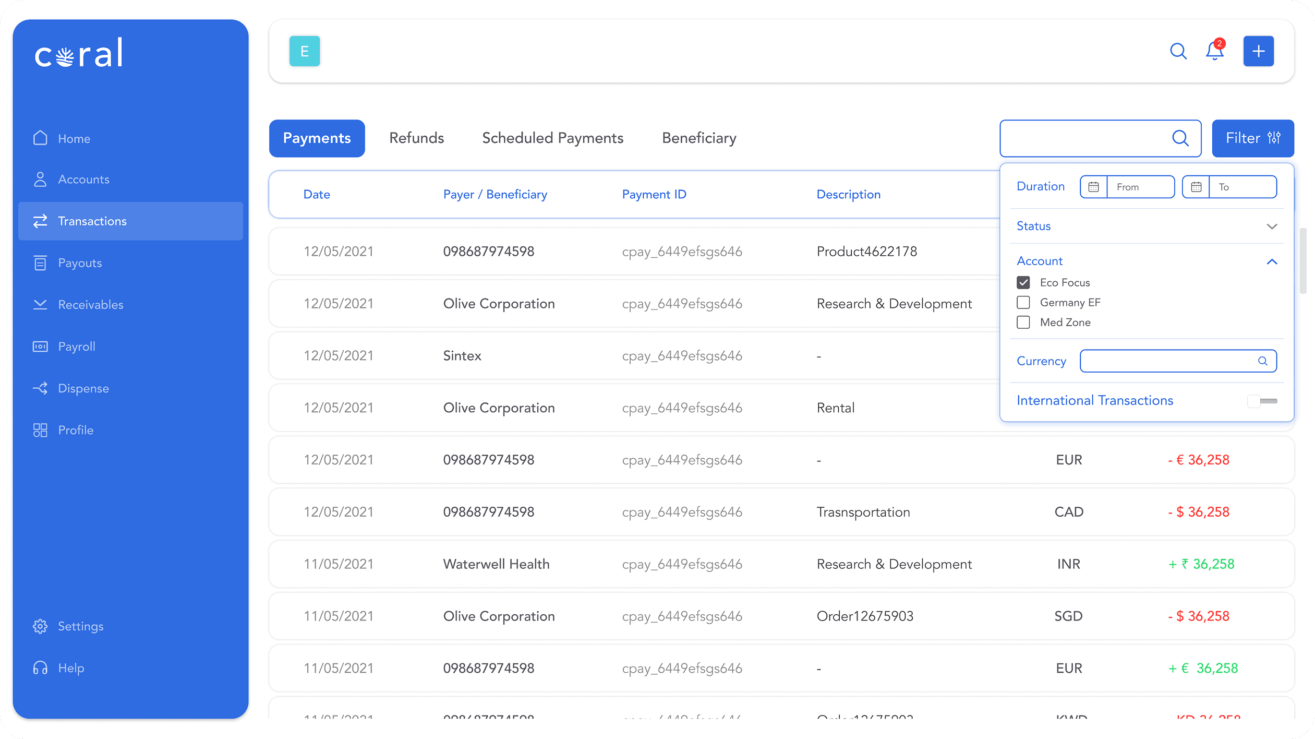This screenshot has width=1315, height=739.
Task: Check the Med Zone account checkbox
Action: 1023,323
